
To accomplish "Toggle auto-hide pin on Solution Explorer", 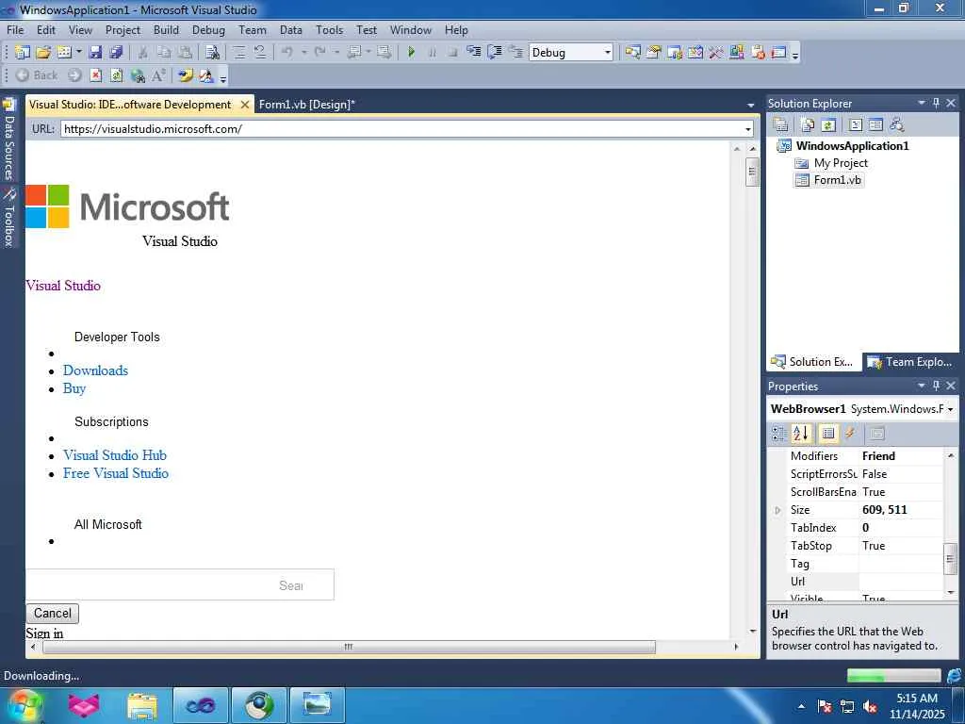I will pyautogui.click(x=936, y=103).
